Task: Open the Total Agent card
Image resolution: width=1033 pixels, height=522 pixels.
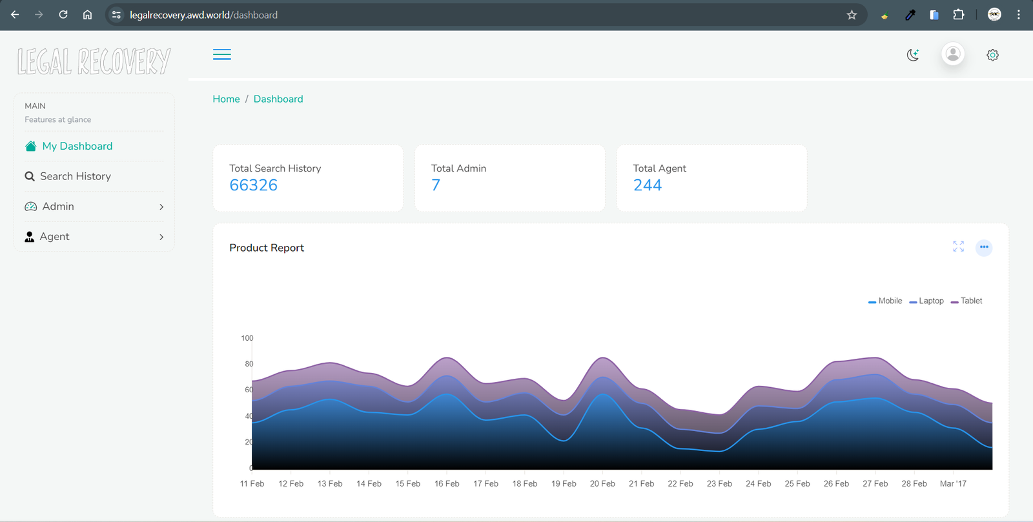Action: click(x=711, y=178)
